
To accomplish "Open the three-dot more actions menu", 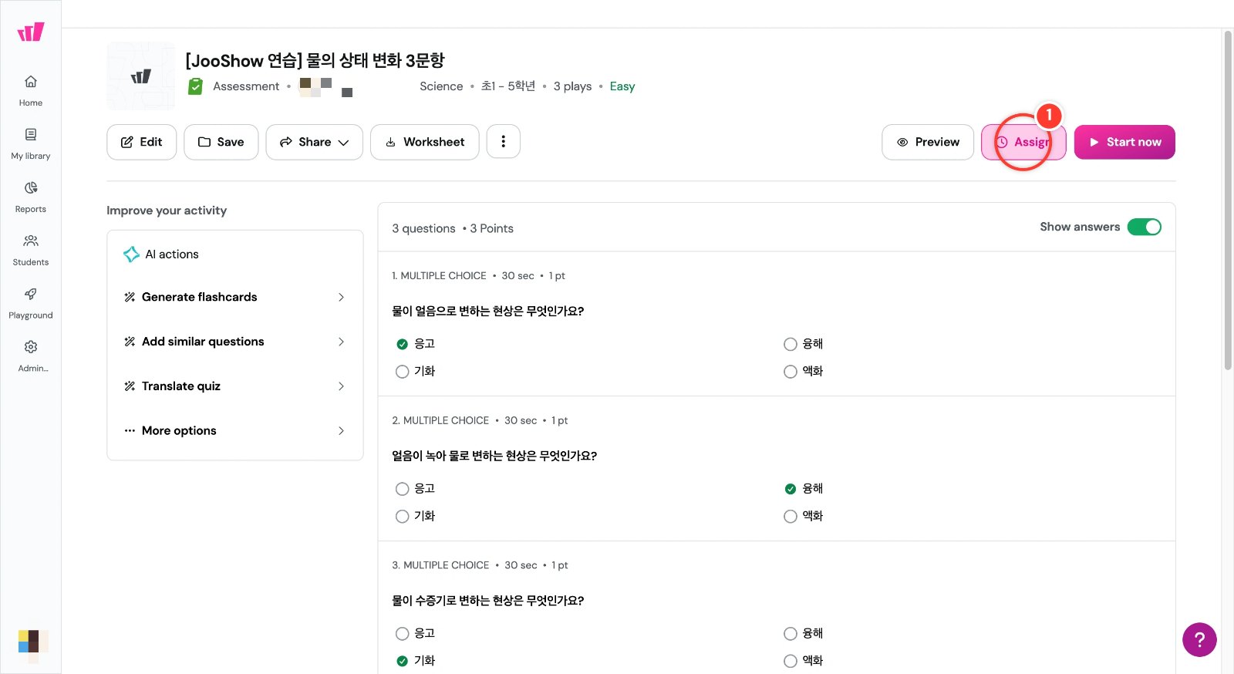I will [503, 142].
